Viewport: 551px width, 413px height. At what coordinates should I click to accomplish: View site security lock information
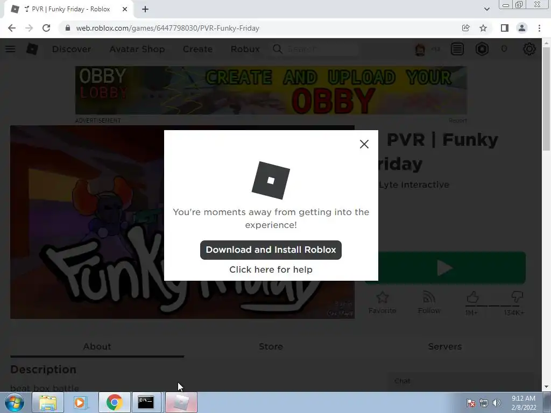tap(67, 28)
